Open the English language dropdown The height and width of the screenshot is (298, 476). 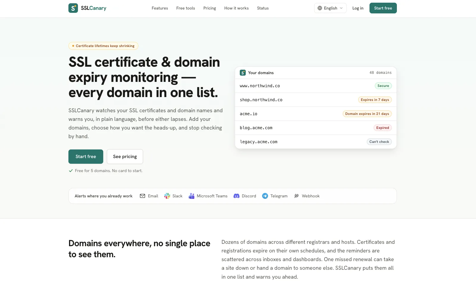pyautogui.click(x=330, y=8)
